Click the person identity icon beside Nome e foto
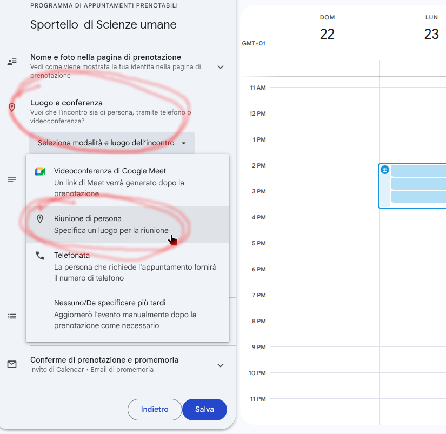The height and width of the screenshot is (434, 446). 12,62
